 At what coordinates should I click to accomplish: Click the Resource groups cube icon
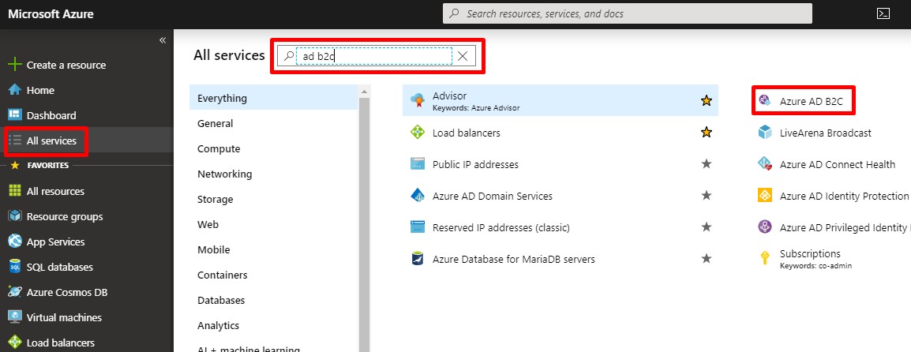(x=15, y=217)
